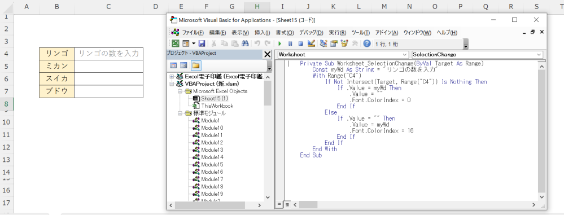Click the code window horizontal scrollbar thumb
This screenshot has width=564, height=215.
pos(308,205)
